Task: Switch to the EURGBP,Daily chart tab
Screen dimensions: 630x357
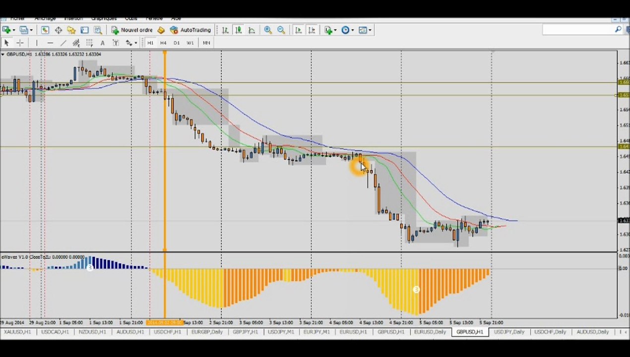Action: pyautogui.click(x=207, y=332)
